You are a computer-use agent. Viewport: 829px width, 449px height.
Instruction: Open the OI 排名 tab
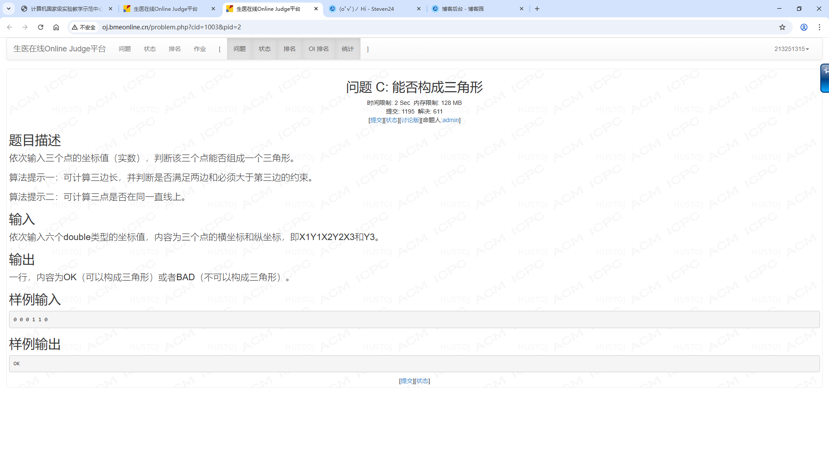pos(319,49)
